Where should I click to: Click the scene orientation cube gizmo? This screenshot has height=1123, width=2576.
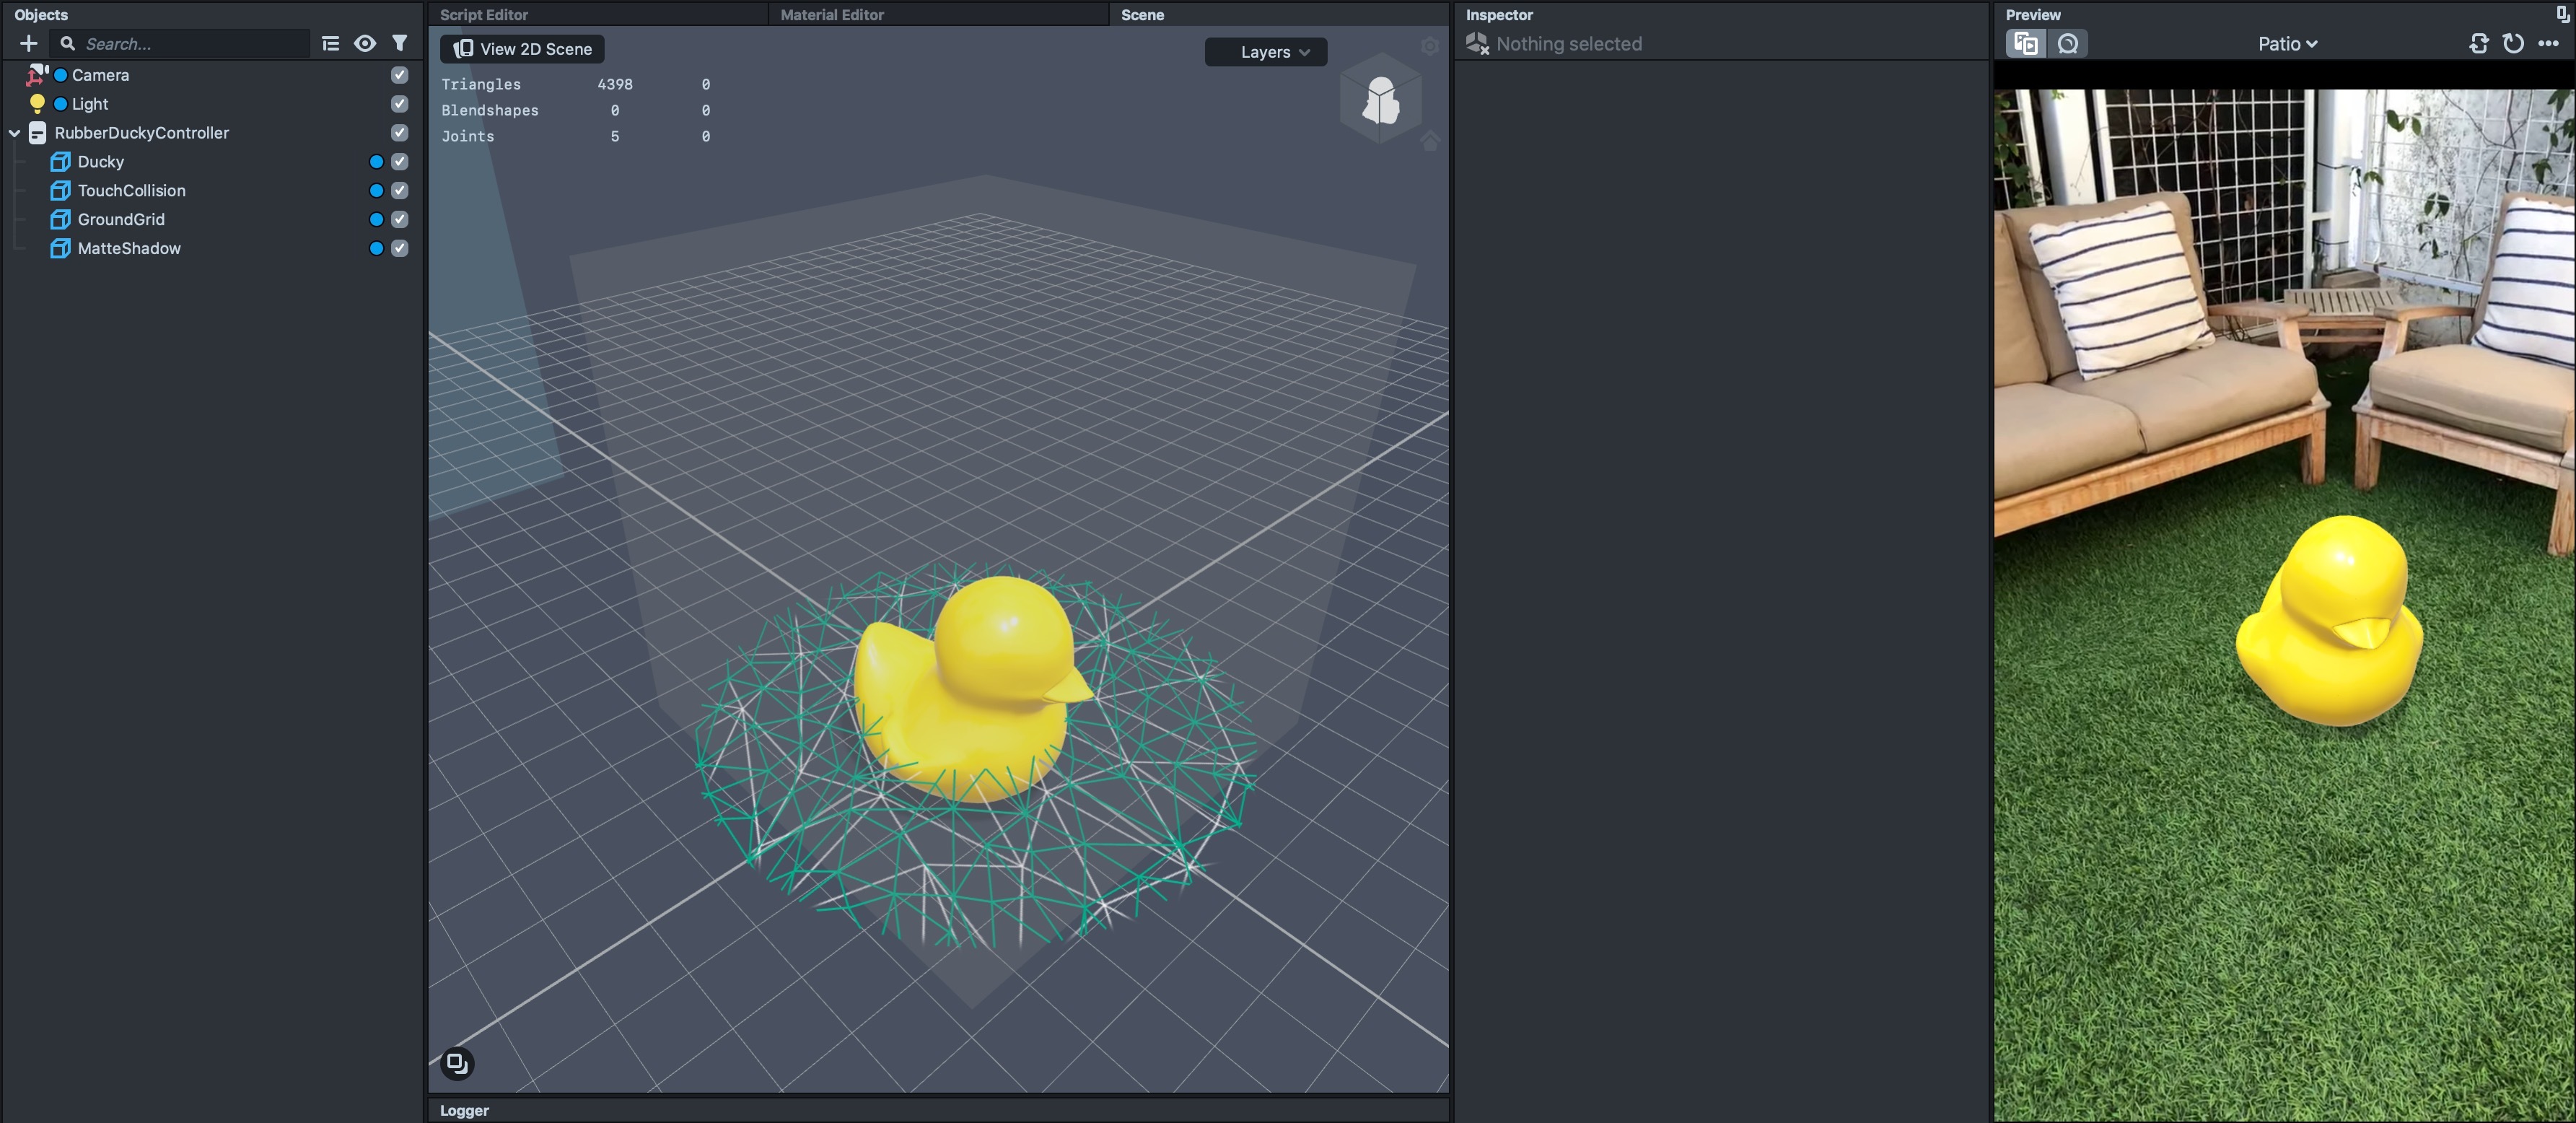coord(1381,100)
